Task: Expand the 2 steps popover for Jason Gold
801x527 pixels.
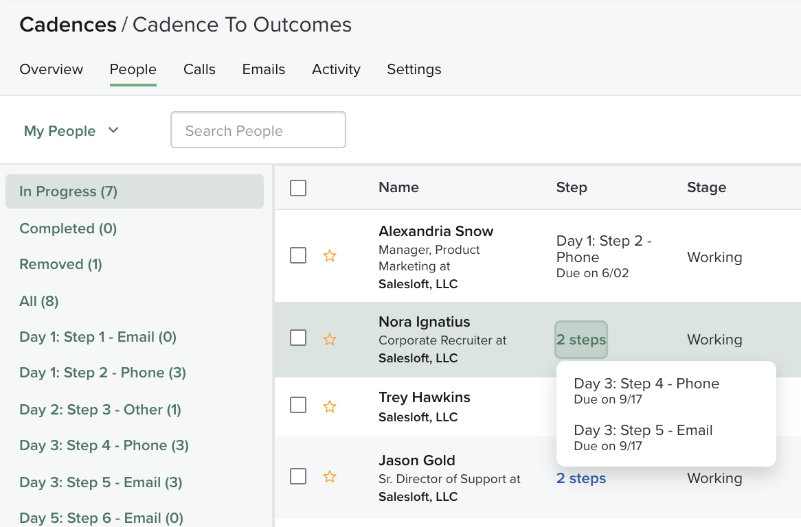Action: pyautogui.click(x=580, y=478)
